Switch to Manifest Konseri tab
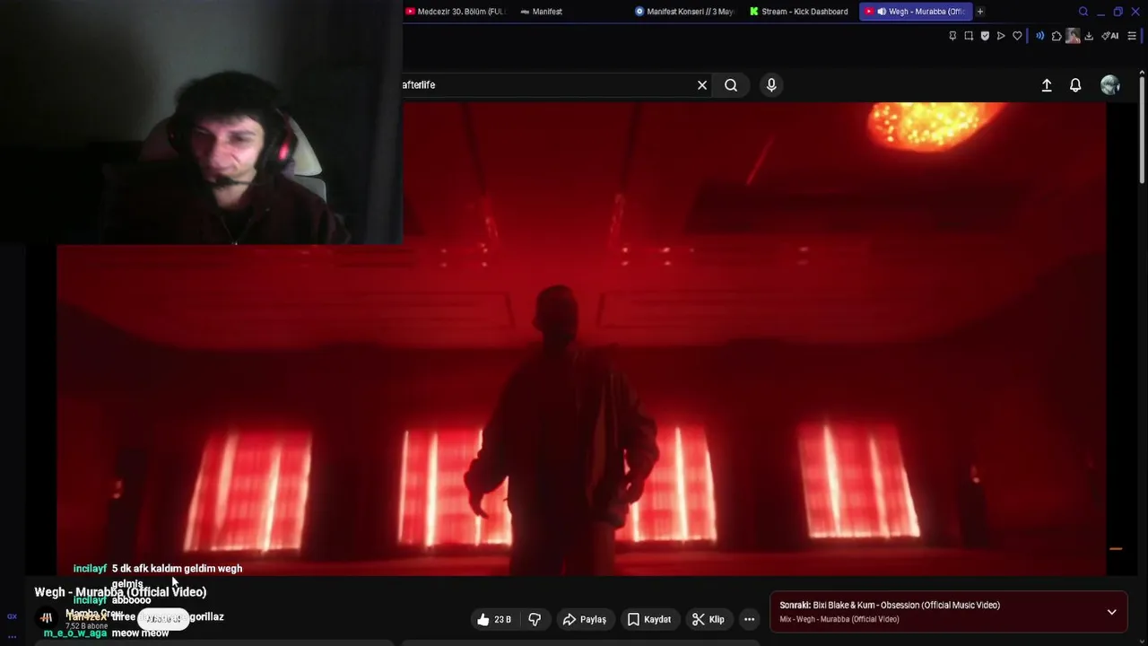 [684, 12]
